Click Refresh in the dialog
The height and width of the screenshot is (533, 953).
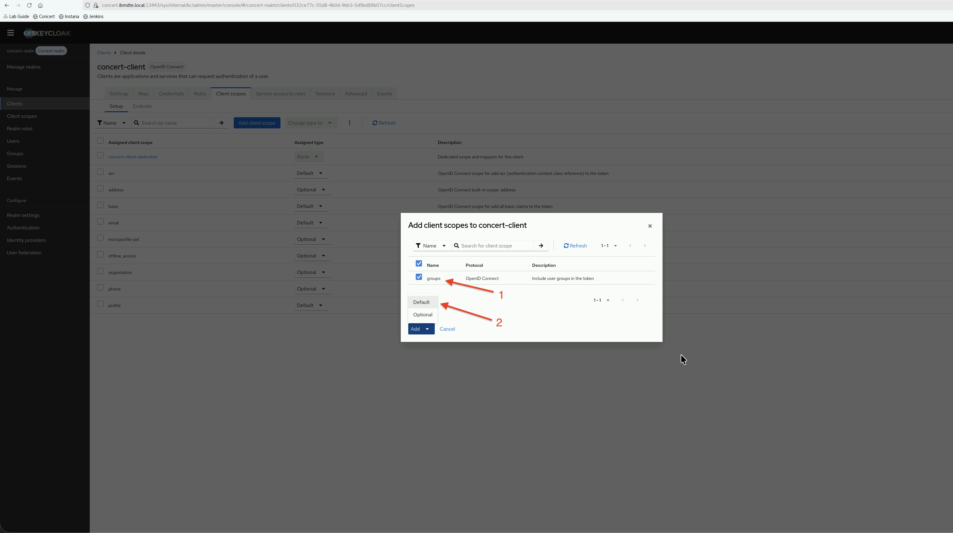coord(575,245)
